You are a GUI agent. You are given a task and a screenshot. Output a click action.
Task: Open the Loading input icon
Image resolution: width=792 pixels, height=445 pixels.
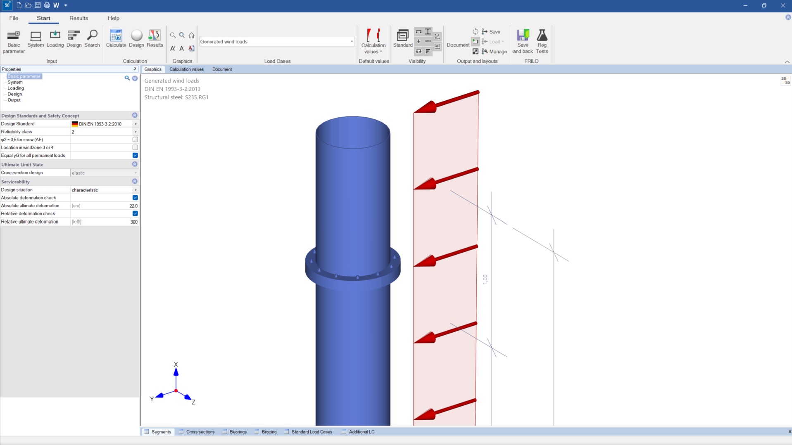click(55, 39)
